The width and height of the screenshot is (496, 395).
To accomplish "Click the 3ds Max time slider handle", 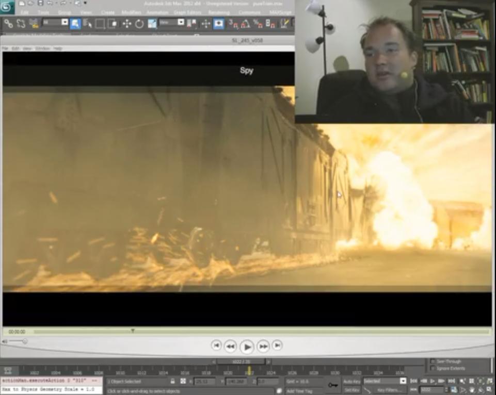I will (242, 361).
